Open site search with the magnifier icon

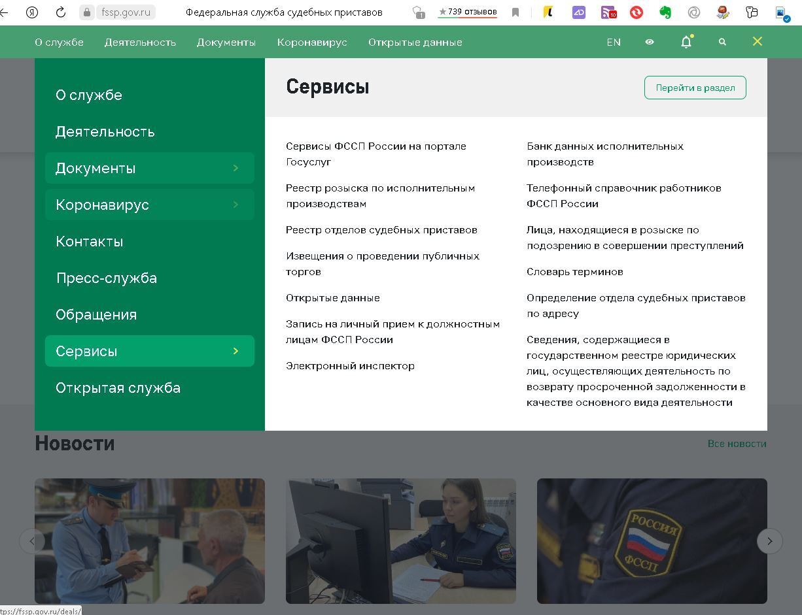(722, 42)
